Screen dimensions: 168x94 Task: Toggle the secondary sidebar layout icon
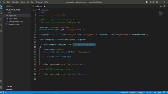pos(153,2)
